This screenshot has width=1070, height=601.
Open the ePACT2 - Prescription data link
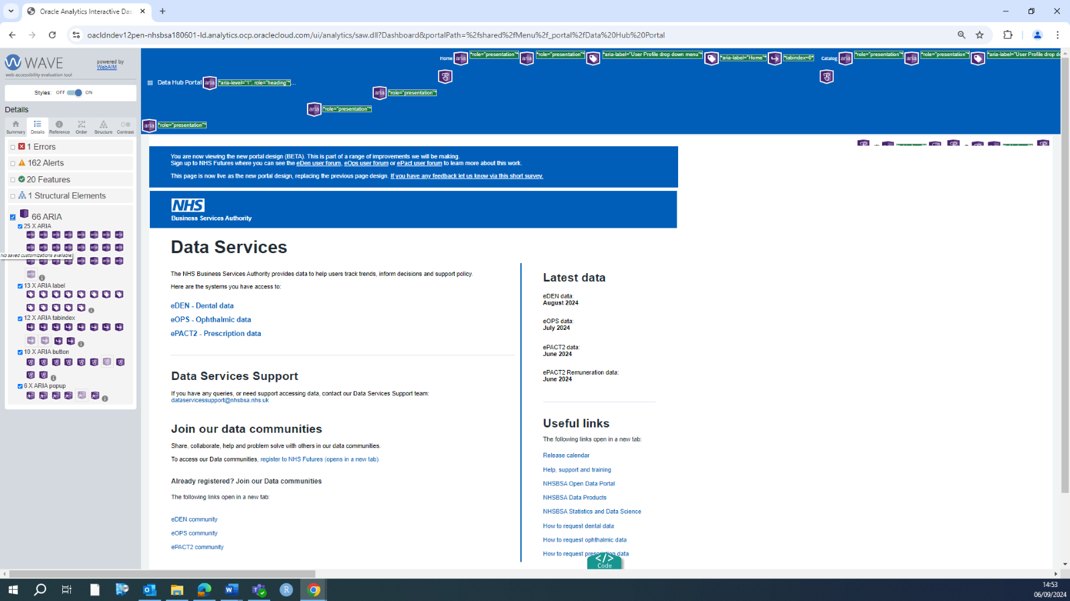point(216,334)
